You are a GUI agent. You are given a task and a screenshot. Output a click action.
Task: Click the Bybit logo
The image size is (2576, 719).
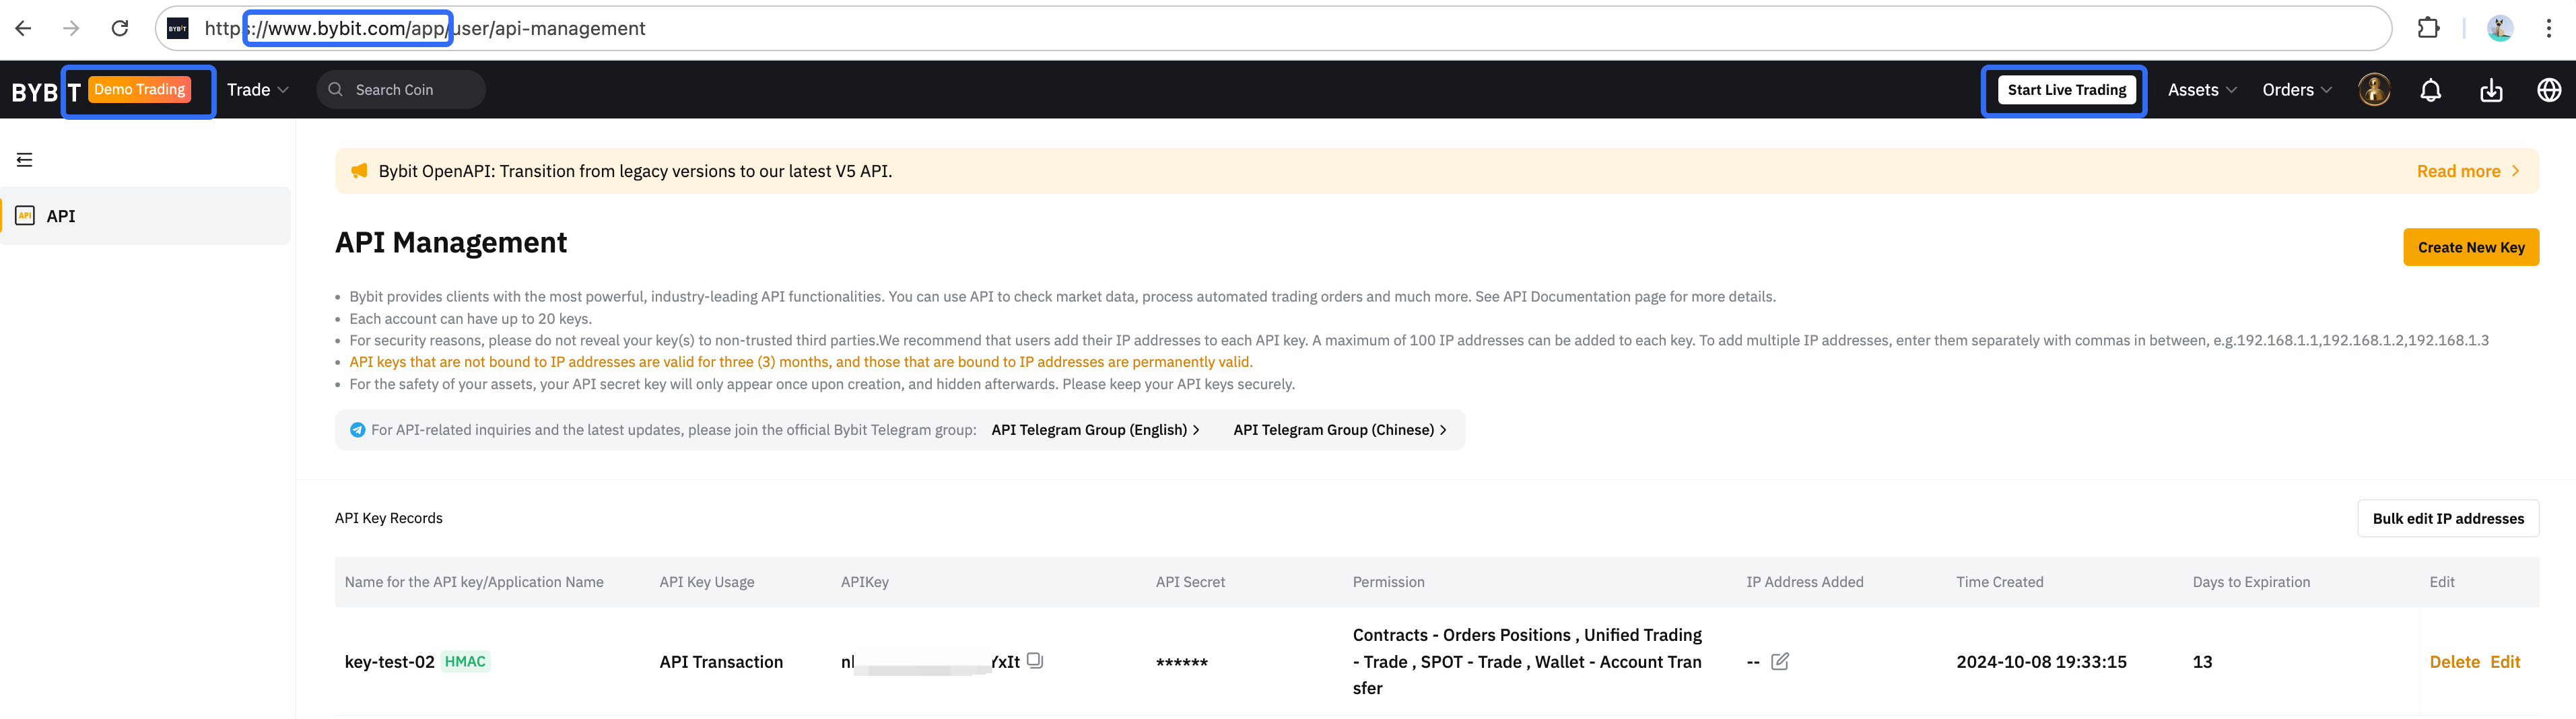pyautogui.click(x=46, y=91)
